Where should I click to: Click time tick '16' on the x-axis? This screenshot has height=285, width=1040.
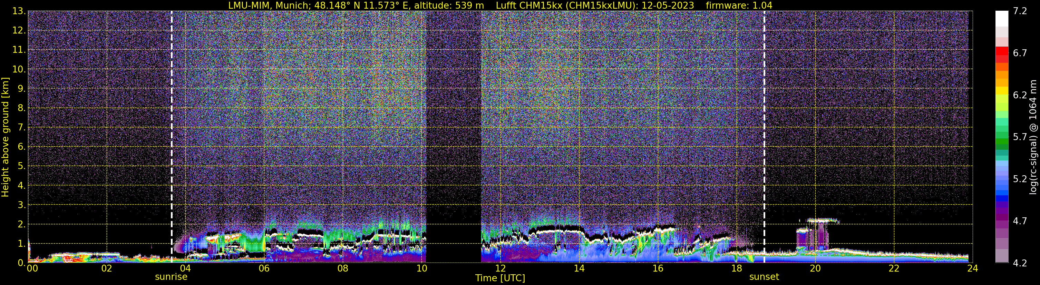[658, 268]
